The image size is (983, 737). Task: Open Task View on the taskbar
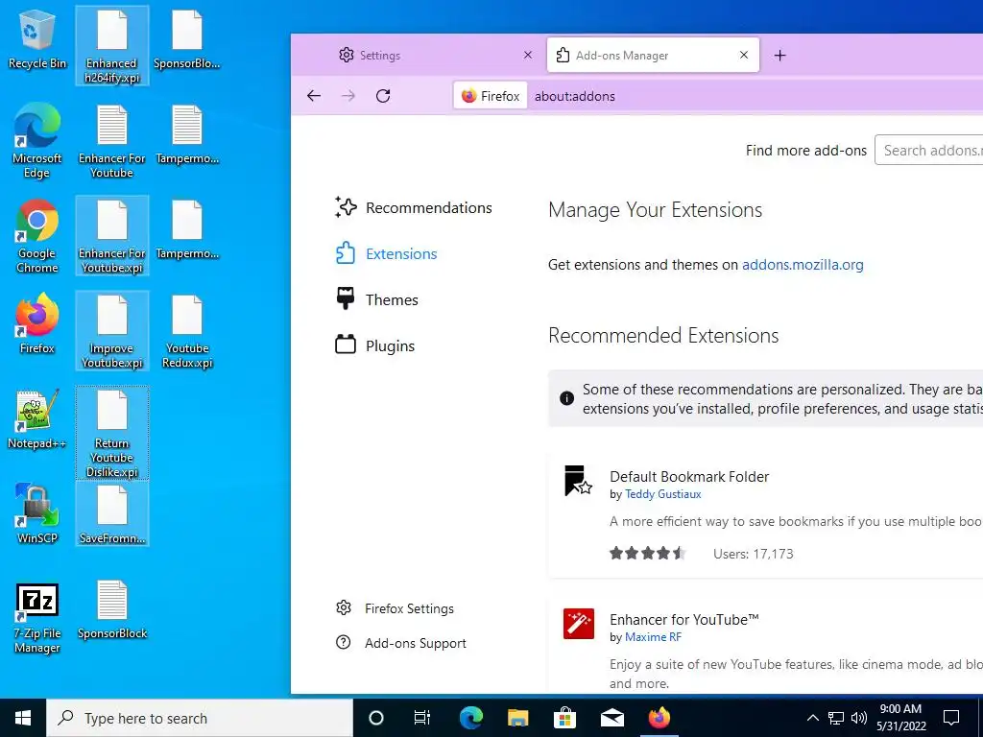[422, 718]
